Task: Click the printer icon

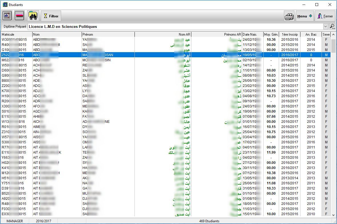Action: (289, 16)
